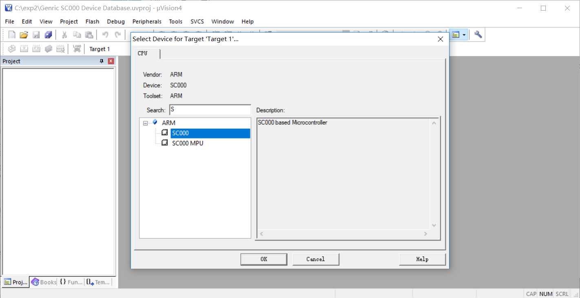Confirm device selection with OK
Viewport: 580px width, 298px height.
pos(264,259)
